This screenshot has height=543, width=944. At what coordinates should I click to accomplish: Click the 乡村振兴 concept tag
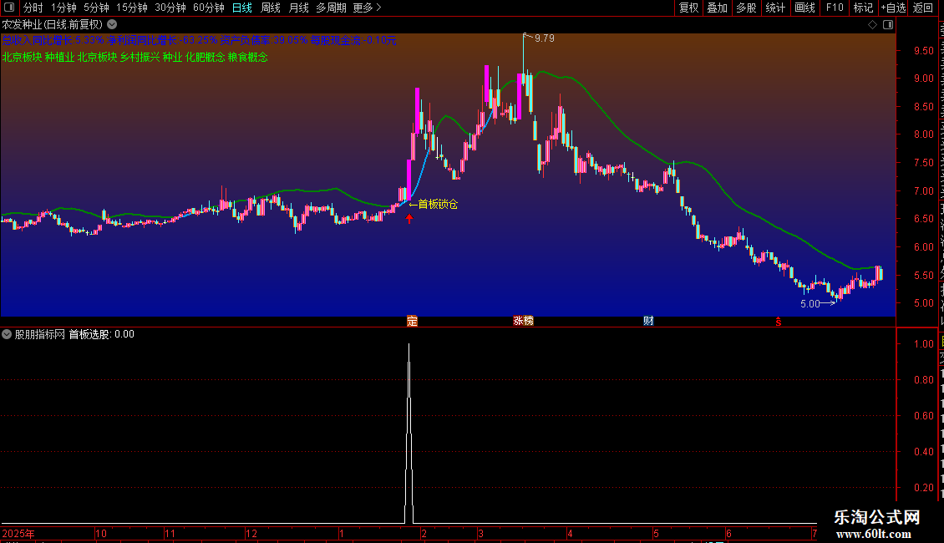pos(140,57)
